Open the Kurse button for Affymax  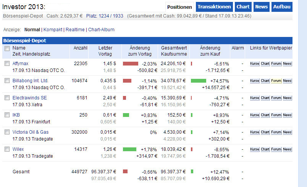(255, 64)
